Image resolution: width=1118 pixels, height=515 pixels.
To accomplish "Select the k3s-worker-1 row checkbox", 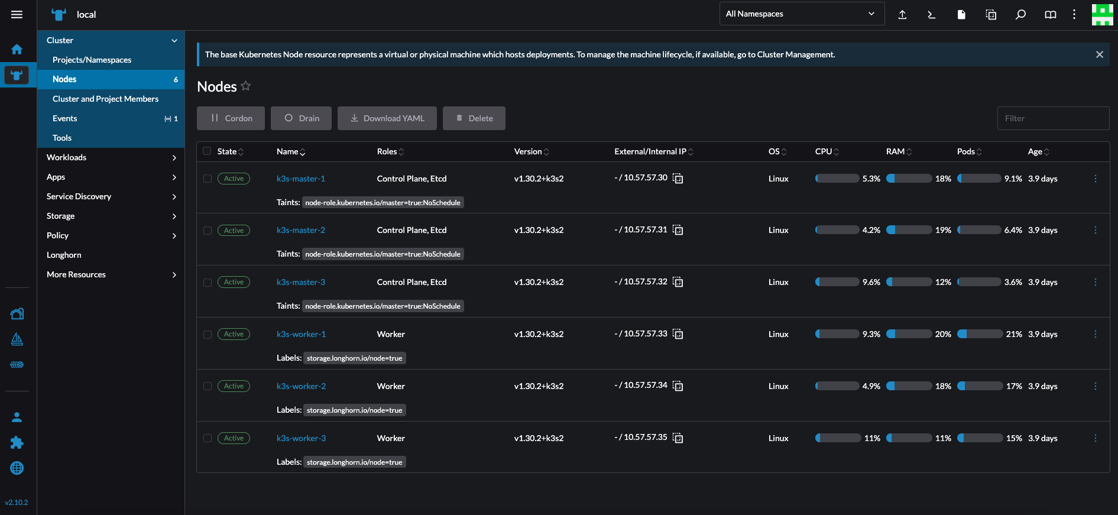I will click(208, 335).
